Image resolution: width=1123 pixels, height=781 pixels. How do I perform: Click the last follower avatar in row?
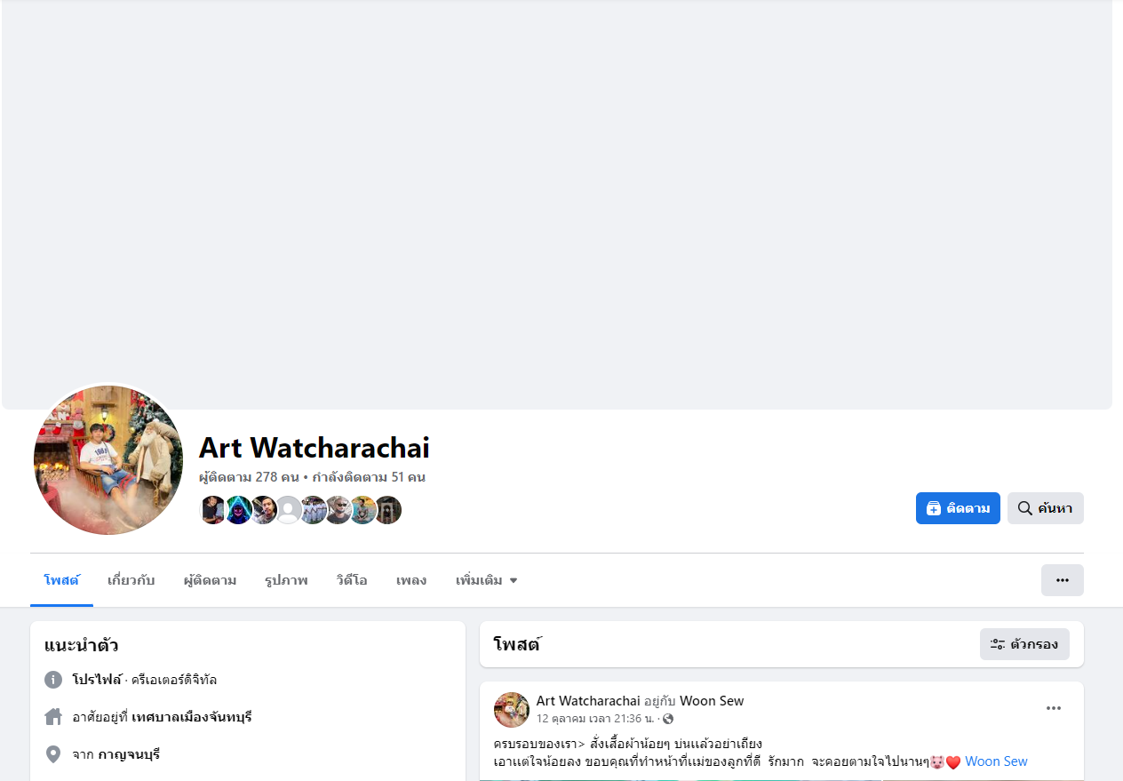388,510
